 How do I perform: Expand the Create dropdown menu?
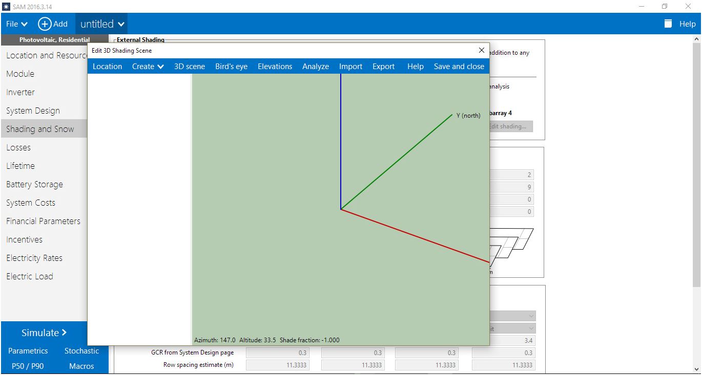point(148,67)
